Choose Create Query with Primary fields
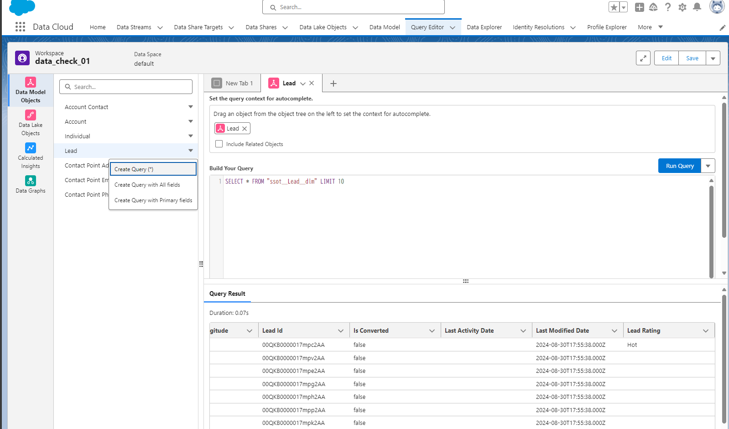 [x=153, y=200]
